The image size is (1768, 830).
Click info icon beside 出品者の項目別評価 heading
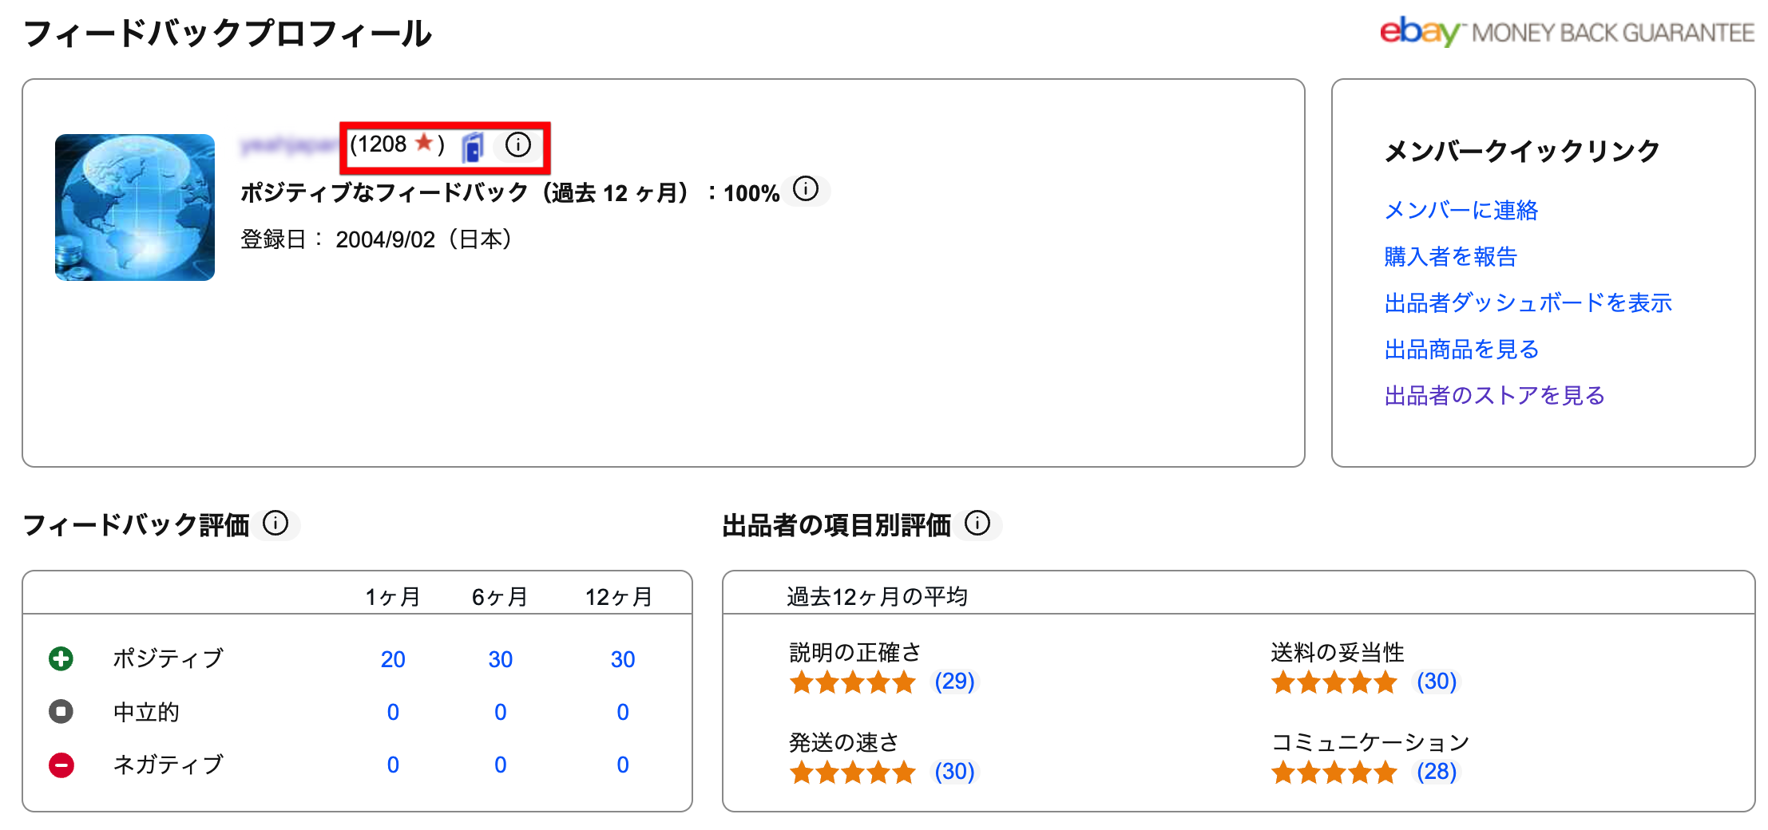point(977,524)
